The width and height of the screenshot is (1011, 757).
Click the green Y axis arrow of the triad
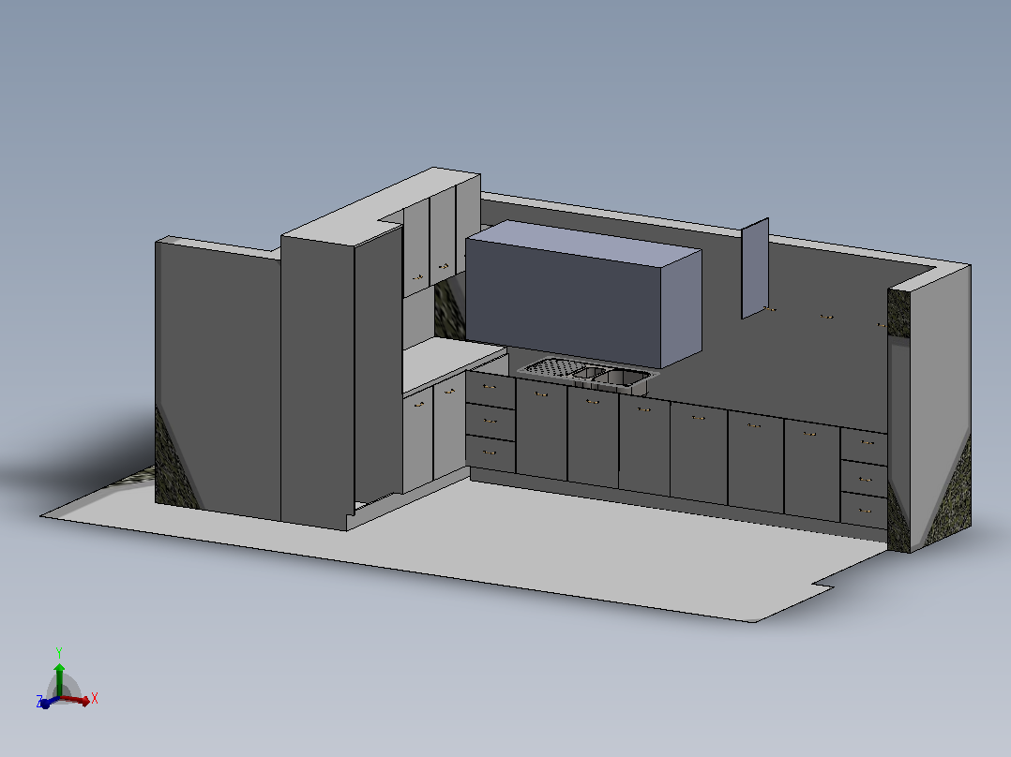click(x=59, y=679)
